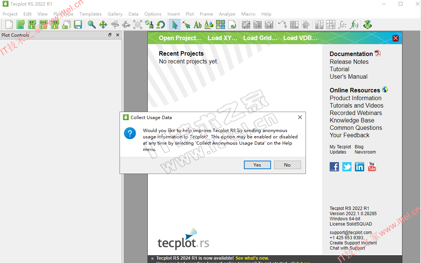Open the Knowledge Base link

click(x=352, y=121)
